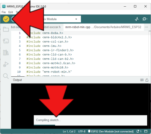
Task: Open the Edit menu
Action: click(x=10, y=12)
